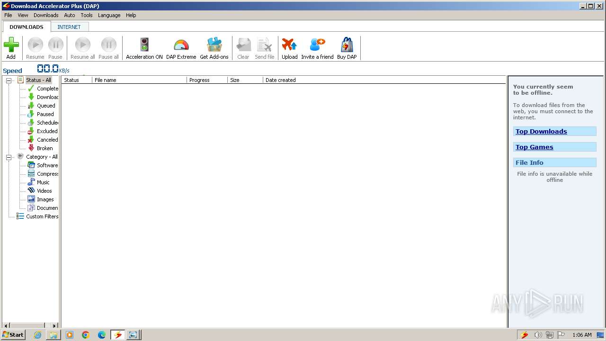Select the Music category

(x=43, y=182)
